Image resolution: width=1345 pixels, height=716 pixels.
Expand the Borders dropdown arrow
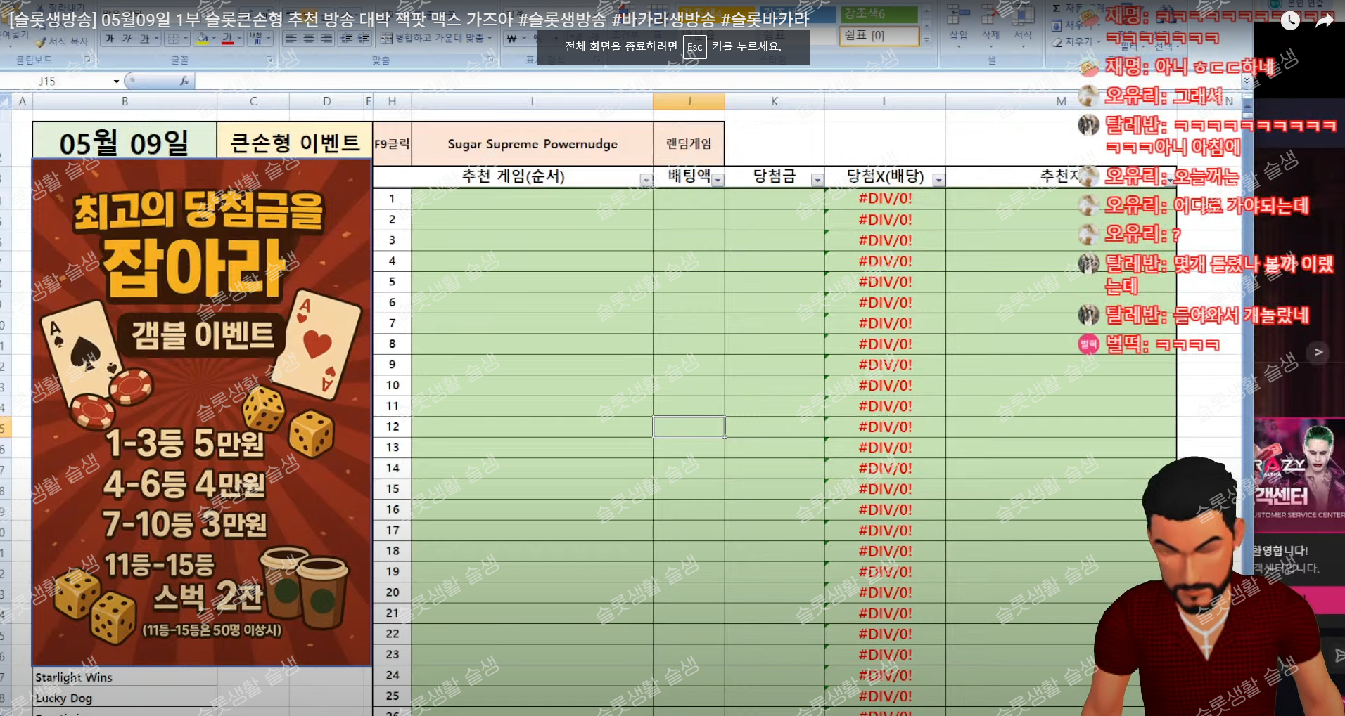(185, 39)
